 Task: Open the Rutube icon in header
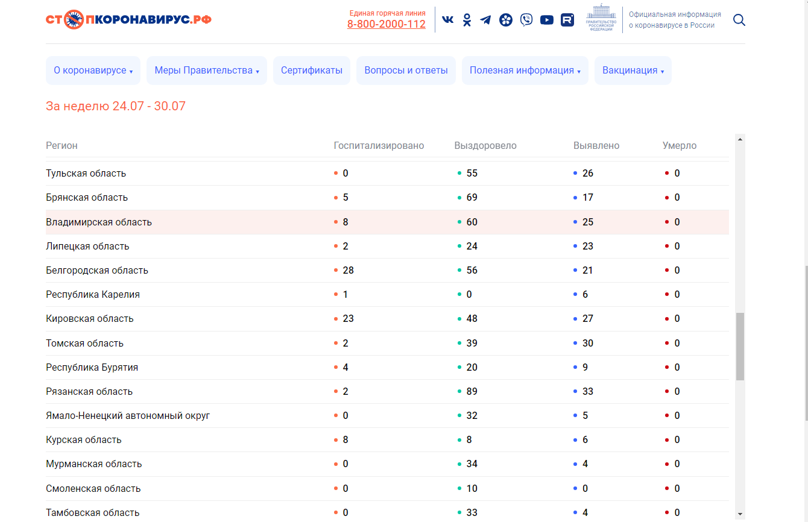[567, 20]
